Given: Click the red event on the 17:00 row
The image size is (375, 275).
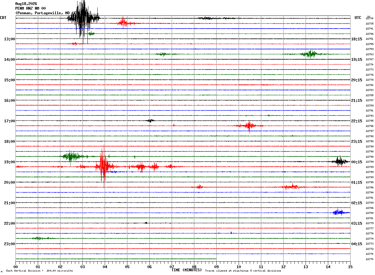Looking at the screenshot, I should coord(249,126).
